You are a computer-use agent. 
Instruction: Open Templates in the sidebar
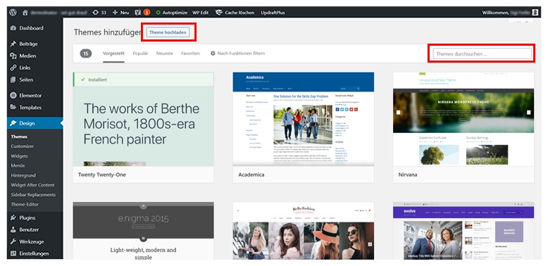(x=35, y=108)
